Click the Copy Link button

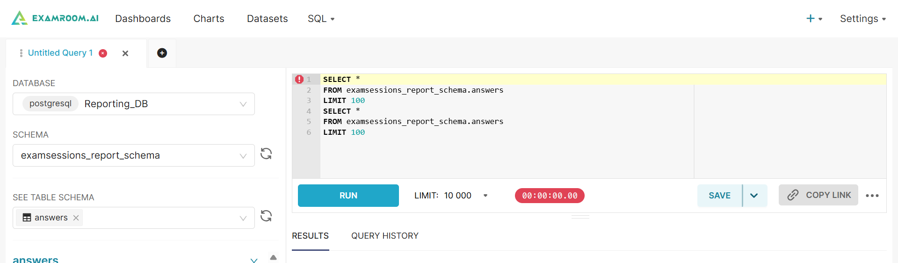pos(818,195)
